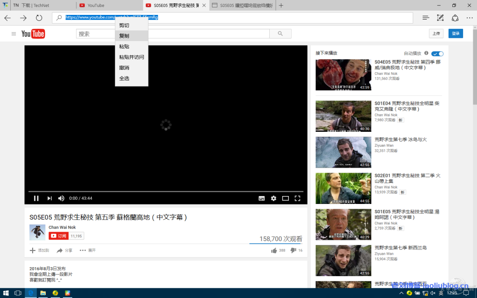Viewport: 477px width, 298px height.
Task: Toggle the autoplay switch off
Action: [437, 54]
